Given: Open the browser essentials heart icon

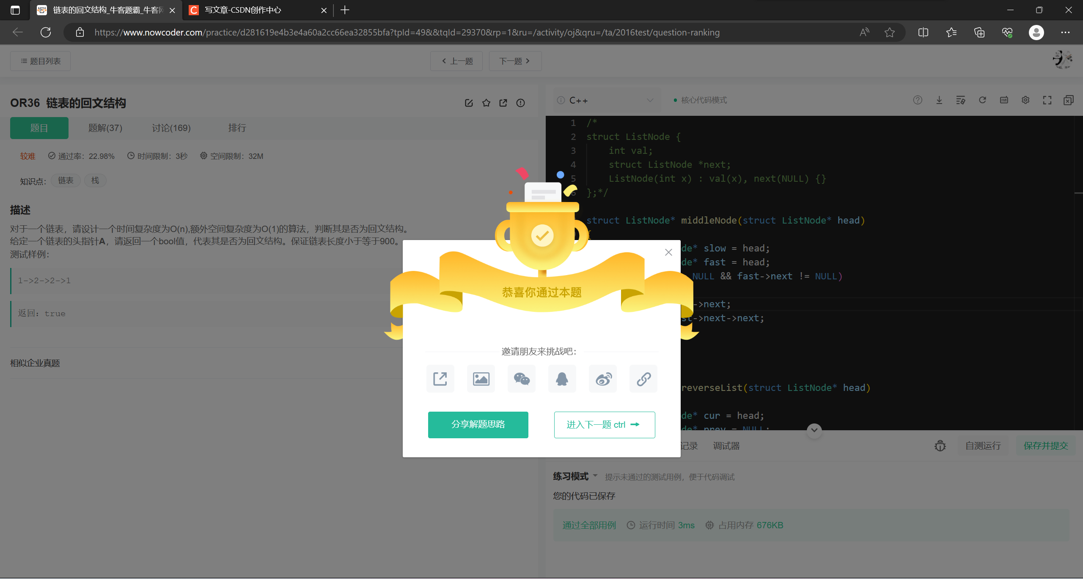Looking at the screenshot, I should [1007, 33].
